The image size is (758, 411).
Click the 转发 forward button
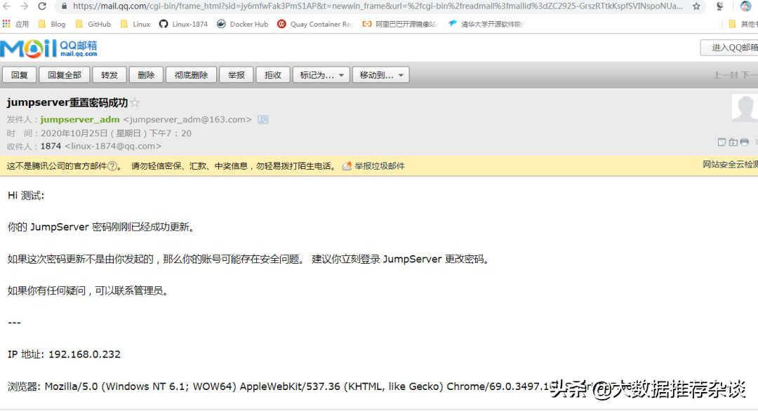click(x=109, y=75)
